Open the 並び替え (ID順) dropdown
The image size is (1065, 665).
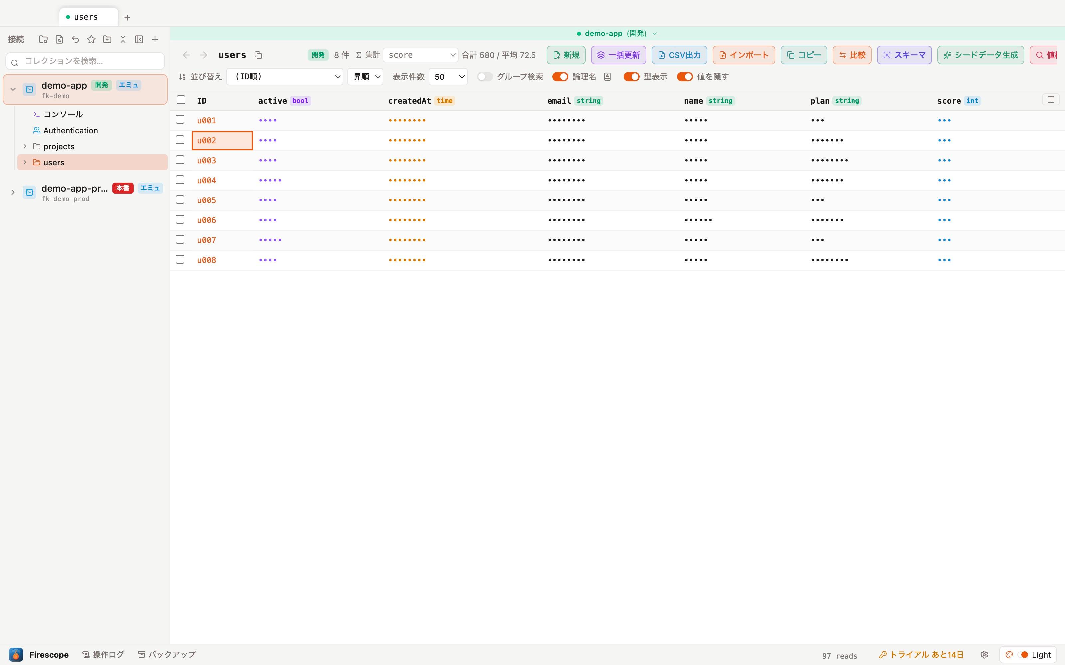click(285, 77)
